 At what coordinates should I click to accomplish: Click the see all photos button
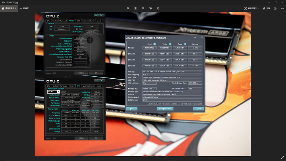point(9,8)
